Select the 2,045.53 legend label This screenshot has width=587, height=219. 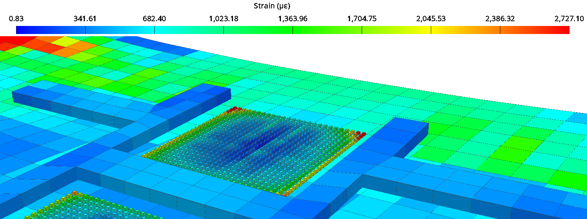click(x=431, y=19)
